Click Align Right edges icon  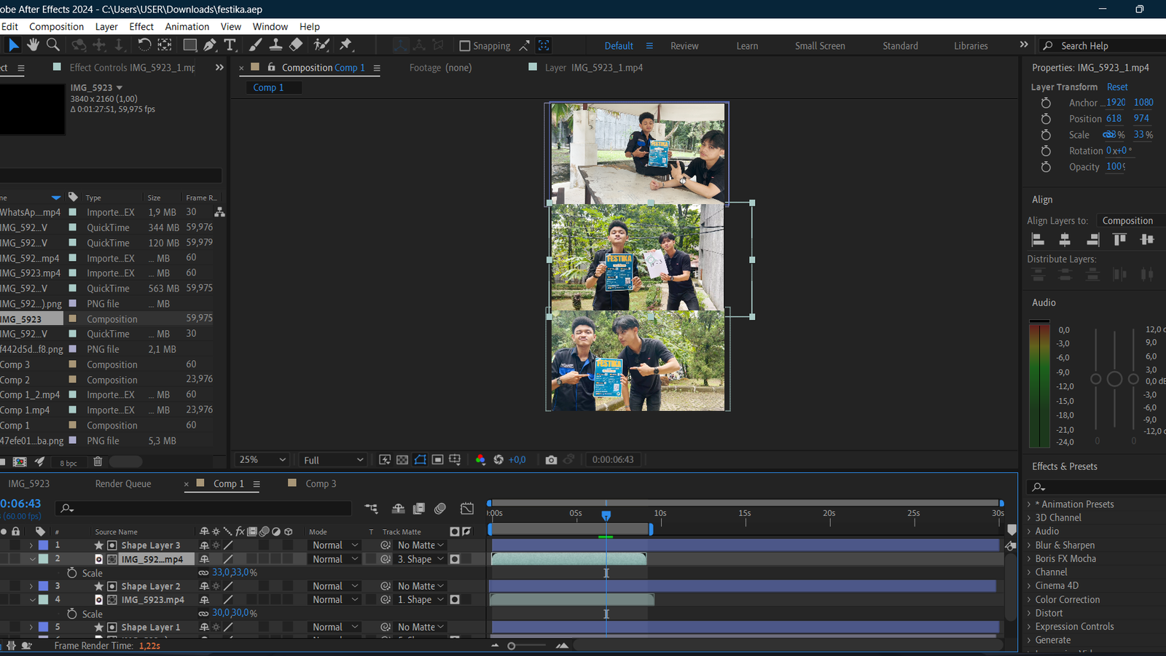(1092, 239)
